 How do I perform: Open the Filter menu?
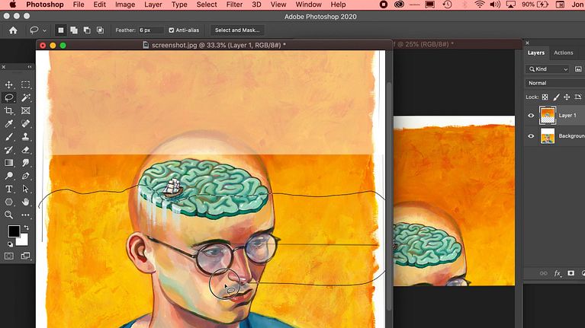[x=233, y=5]
